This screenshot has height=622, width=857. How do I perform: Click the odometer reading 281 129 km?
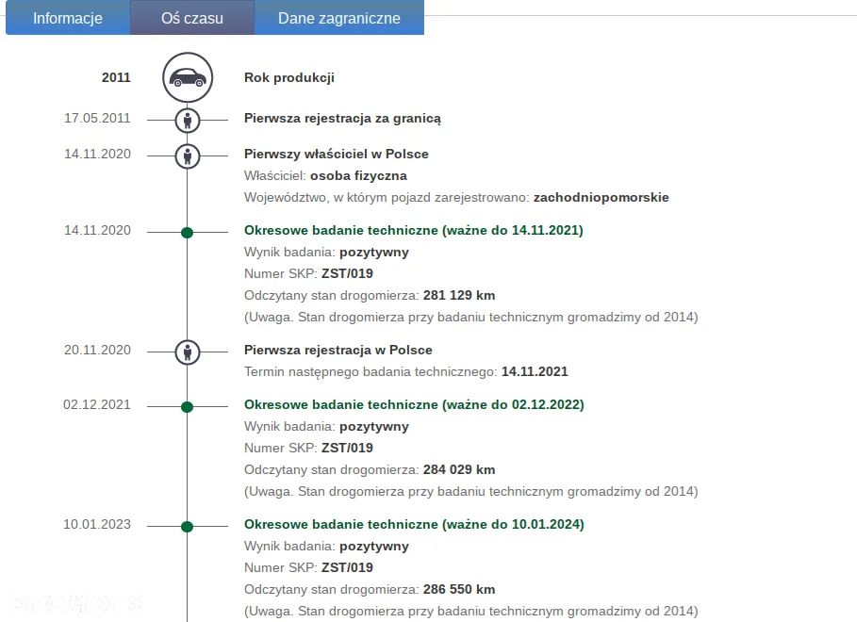pos(459,295)
